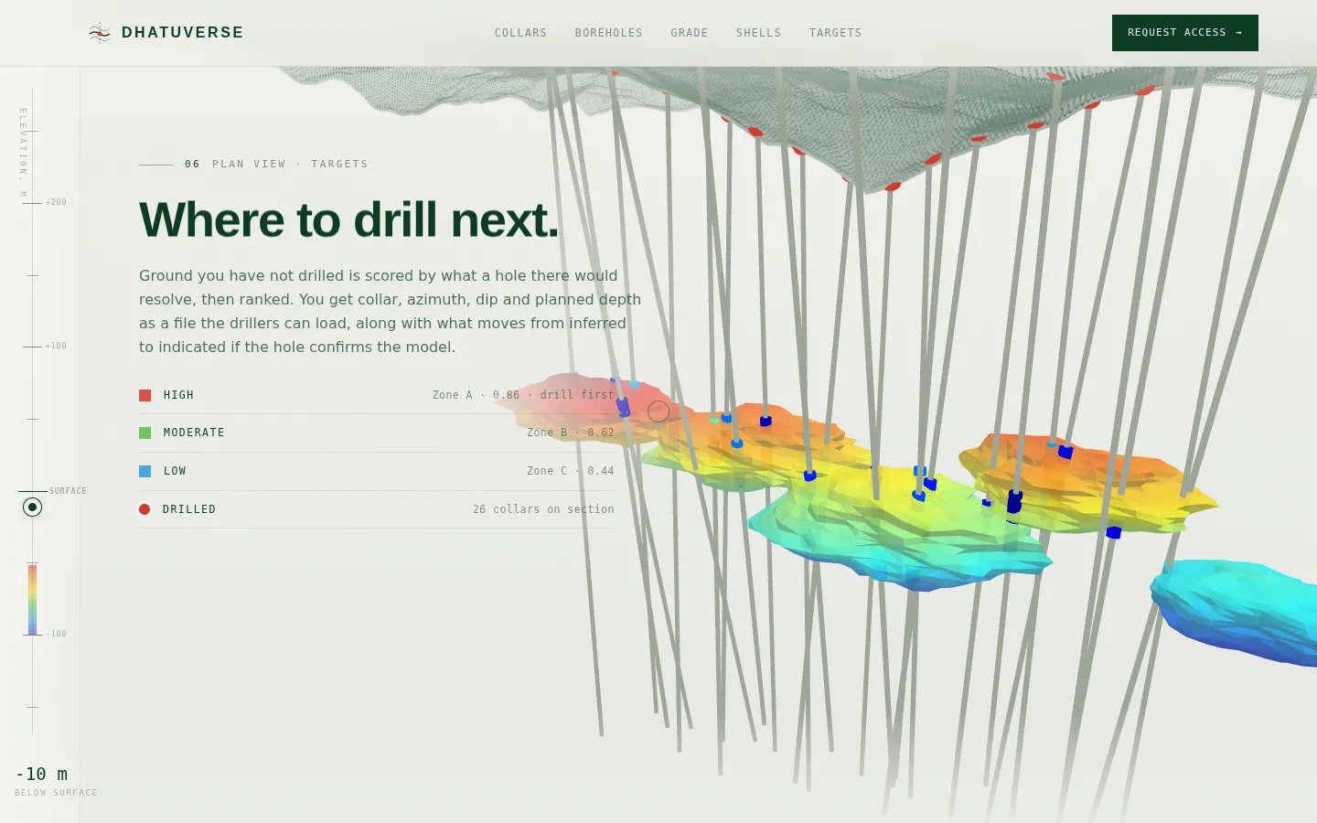Click the "Zone C · 0.44" value
Screen dimensions: 1317x823
(571, 471)
